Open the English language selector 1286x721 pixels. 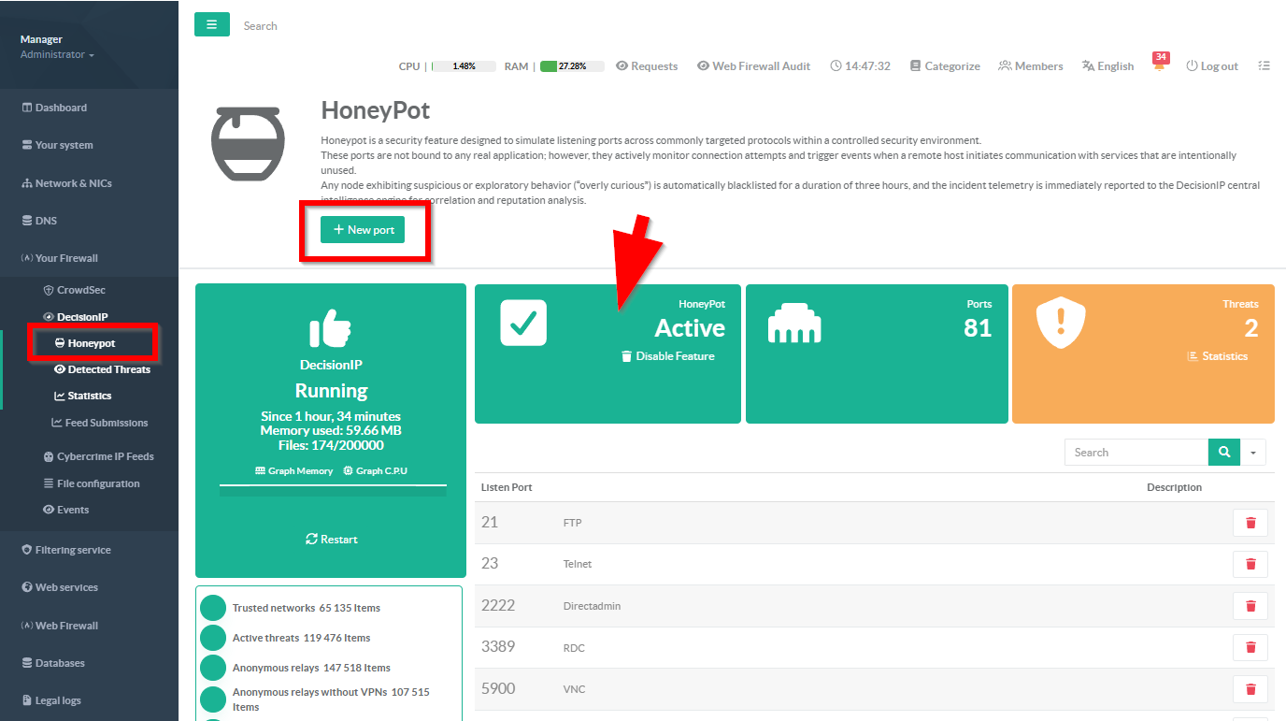point(1107,66)
